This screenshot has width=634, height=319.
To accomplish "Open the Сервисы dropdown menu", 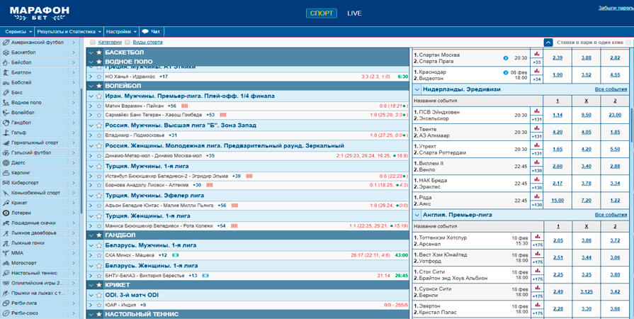I will coord(18,32).
